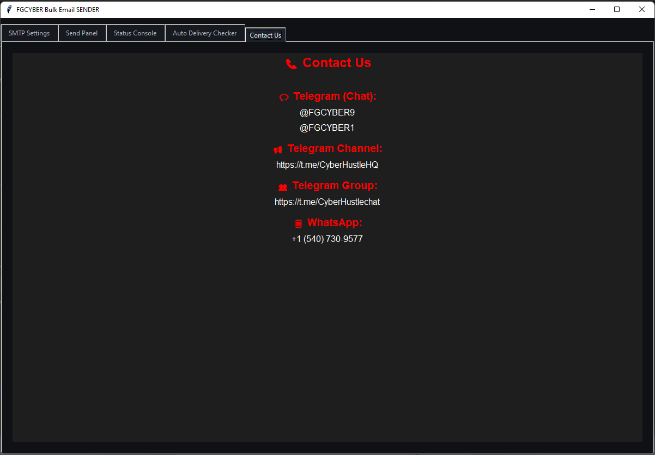The height and width of the screenshot is (455, 655).
Task: Click the red phone icon beside Contact Us
Action: 292,64
